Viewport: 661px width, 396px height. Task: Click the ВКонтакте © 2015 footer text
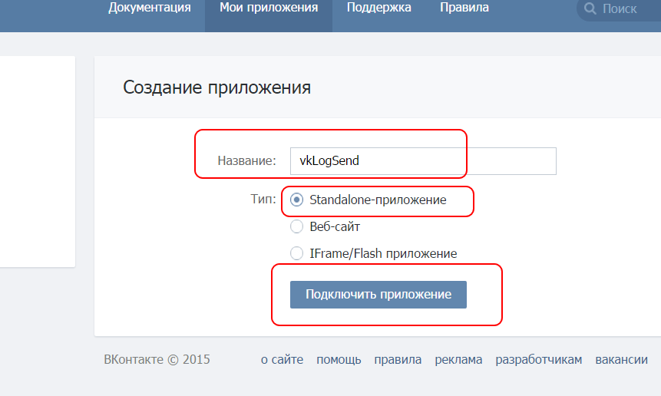(157, 359)
